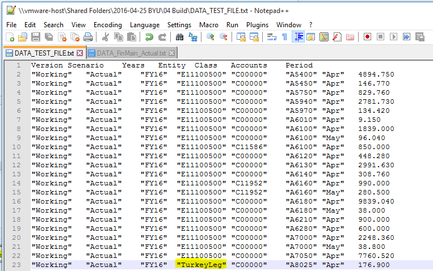433x271 pixels.
Task: Click the Accounts header on line 1
Action: [249, 65]
